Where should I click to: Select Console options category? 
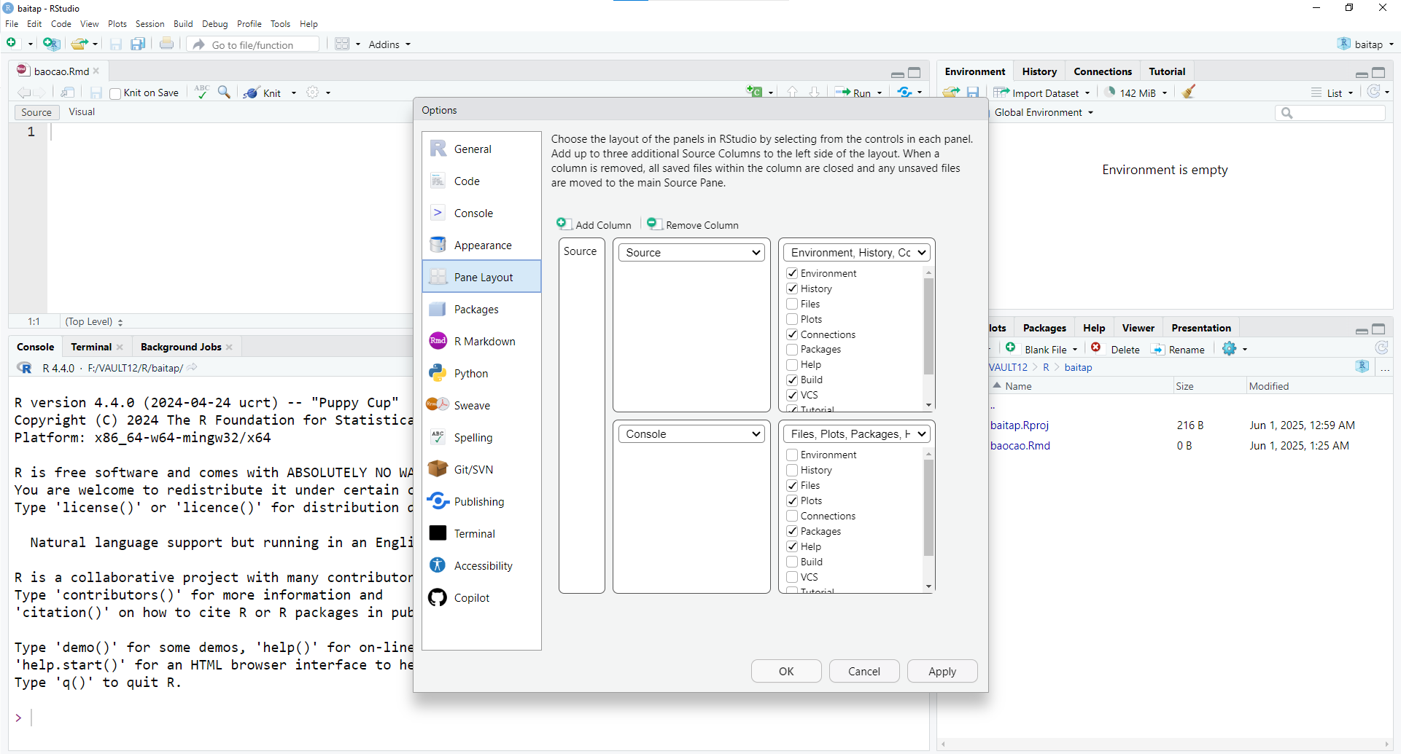481,213
